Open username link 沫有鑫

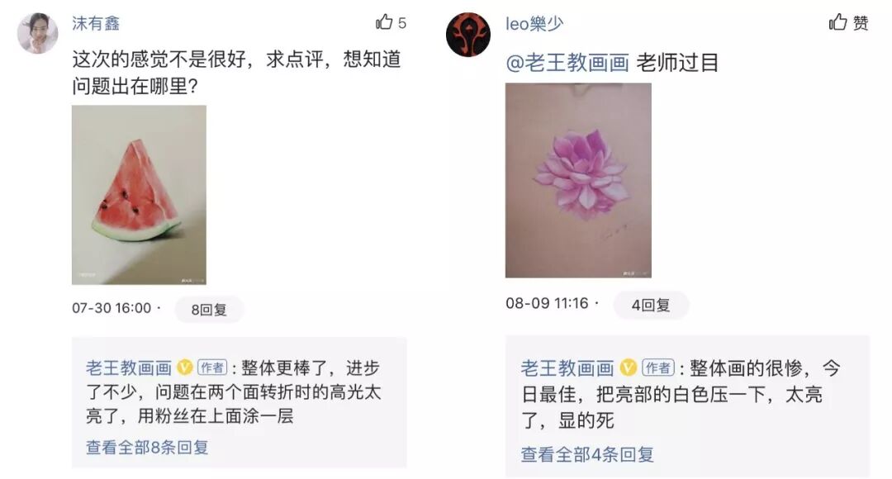[96, 23]
